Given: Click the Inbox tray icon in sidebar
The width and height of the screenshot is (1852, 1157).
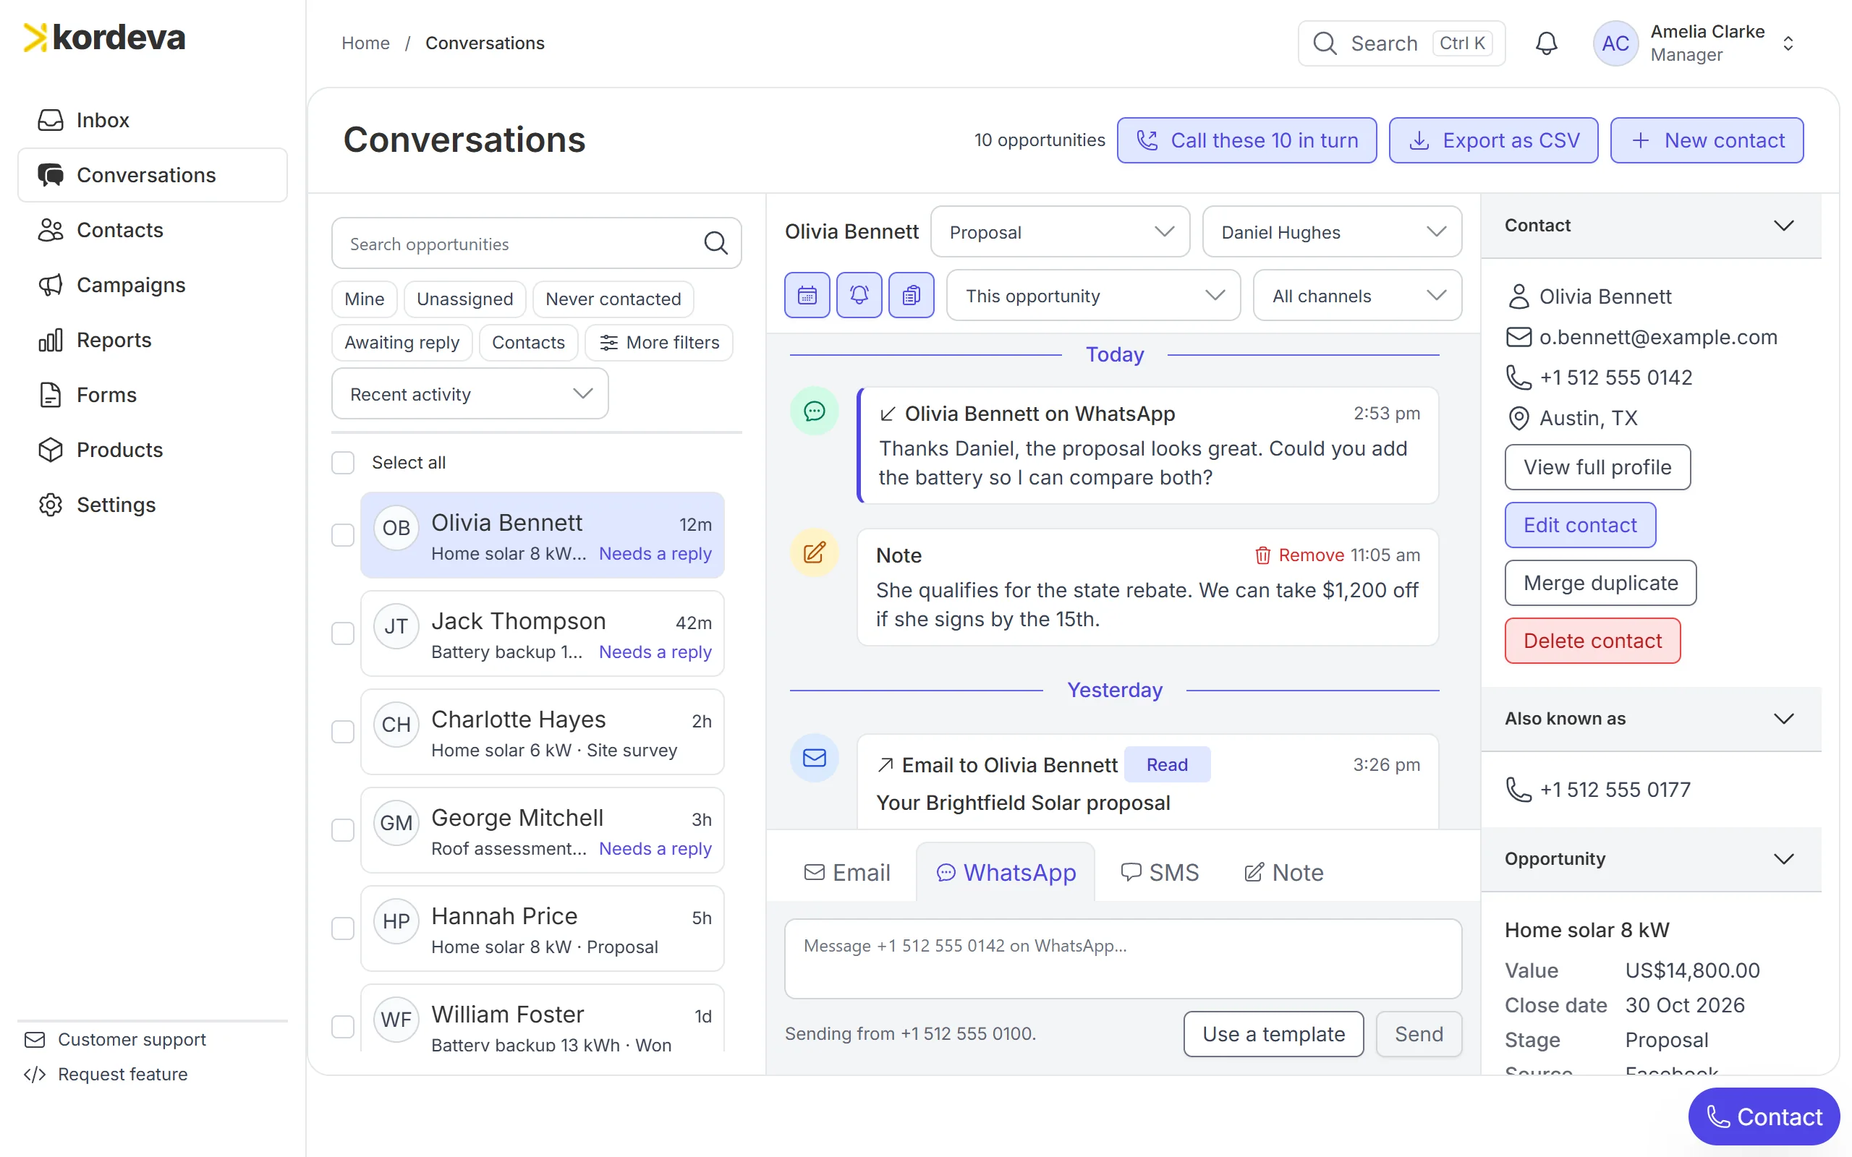Looking at the screenshot, I should [51, 120].
